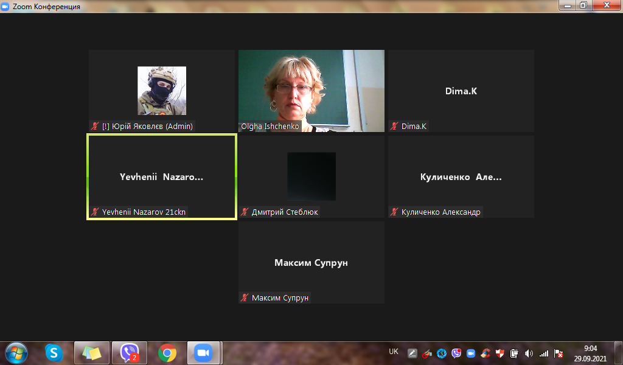623x365 pixels.
Task: Click the active Zoom taskbar button
Action: tap(203, 353)
